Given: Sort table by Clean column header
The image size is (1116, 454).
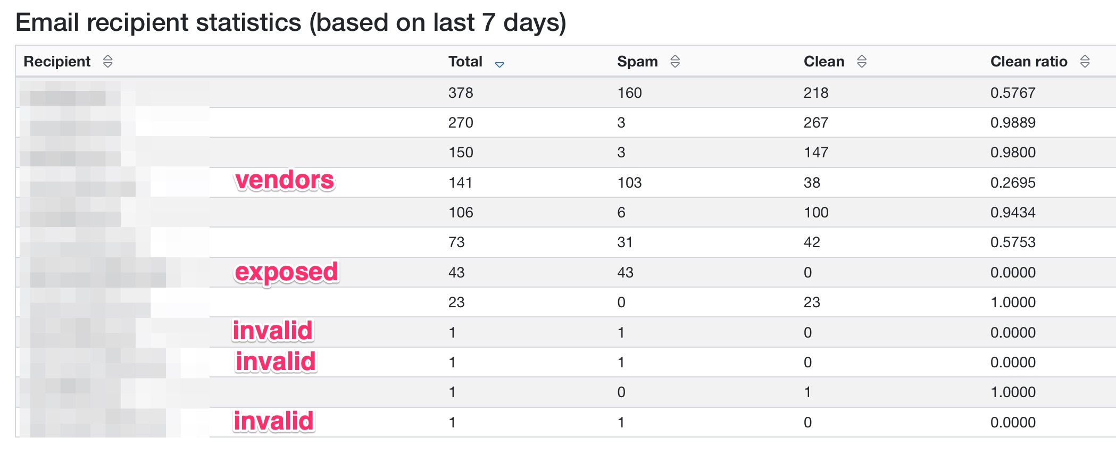Looking at the screenshot, I should tap(824, 62).
